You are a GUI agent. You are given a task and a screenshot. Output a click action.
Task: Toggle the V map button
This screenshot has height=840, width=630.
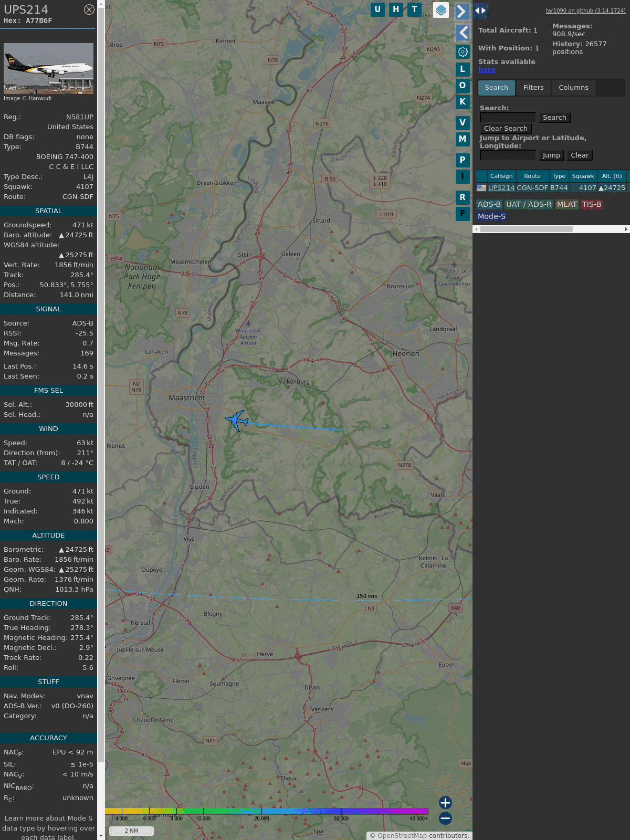click(463, 123)
